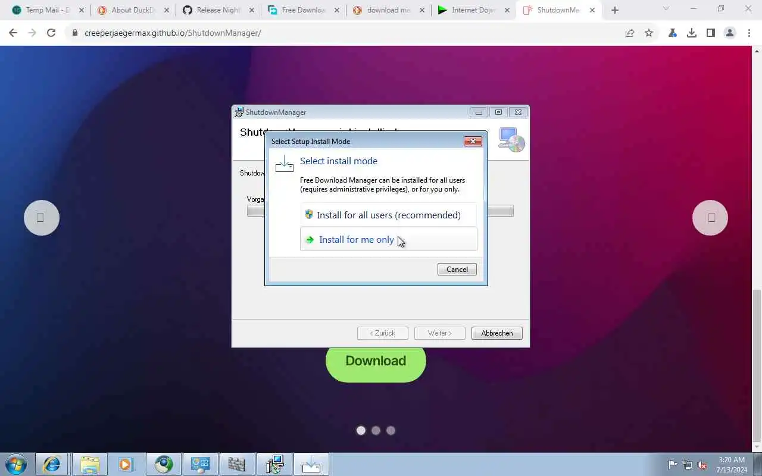The width and height of the screenshot is (762, 476).
Task: Open network status tray icon
Action: point(688,465)
